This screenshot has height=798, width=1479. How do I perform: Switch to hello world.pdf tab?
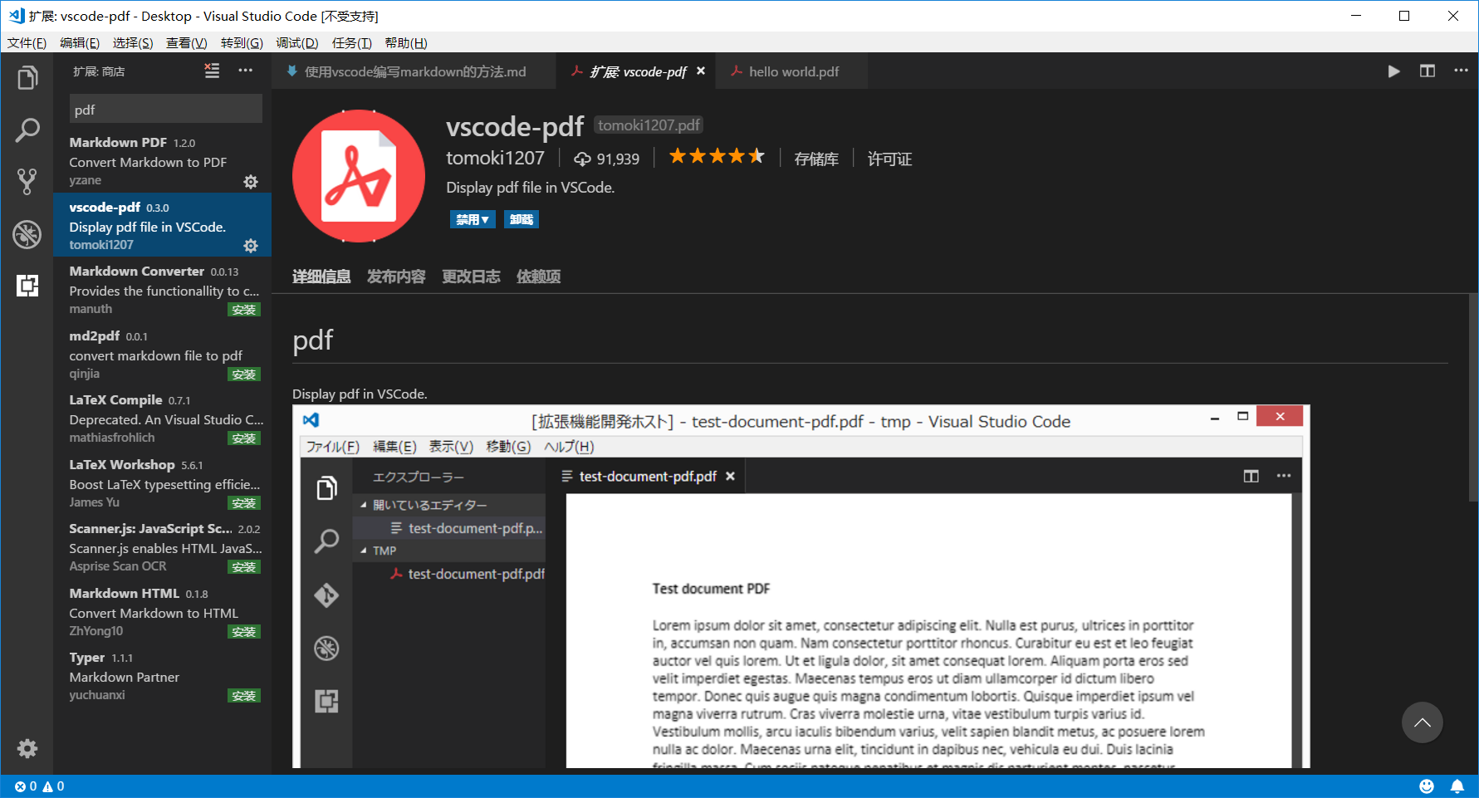tap(793, 71)
